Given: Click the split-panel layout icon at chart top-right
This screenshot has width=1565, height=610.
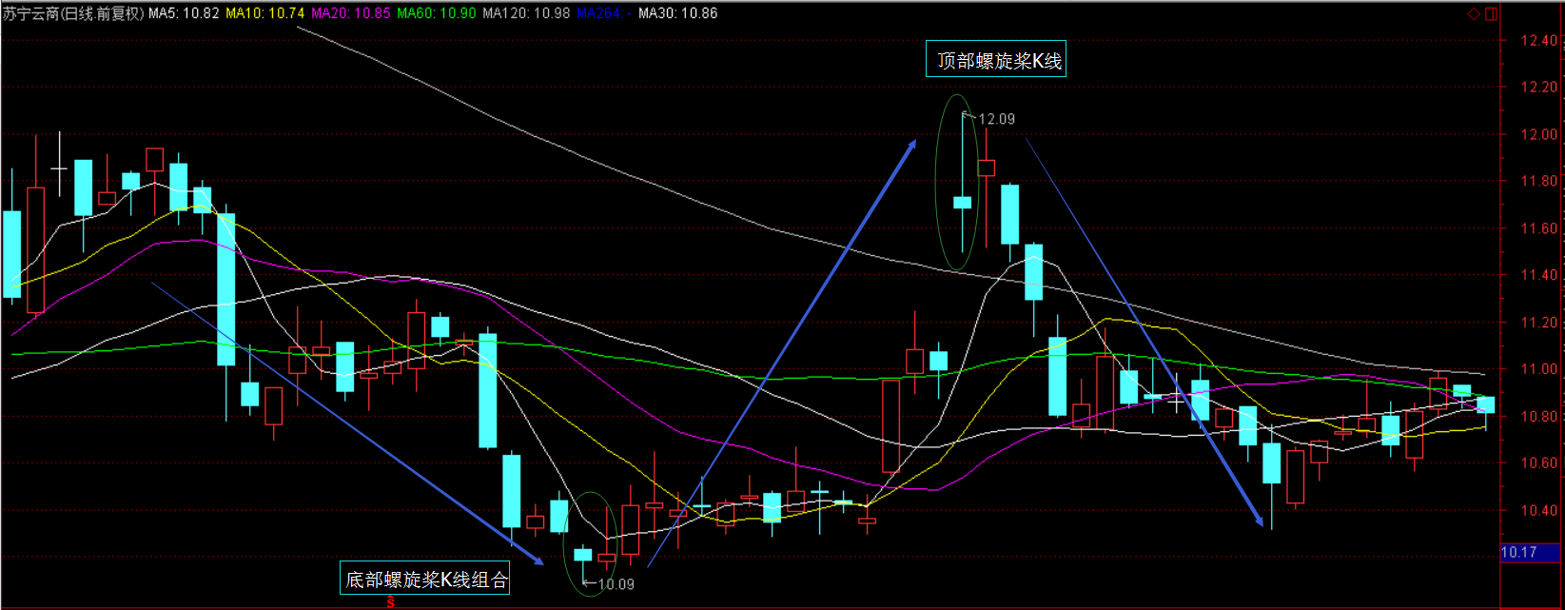Looking at the screenshot, I should click(1491, 13).
